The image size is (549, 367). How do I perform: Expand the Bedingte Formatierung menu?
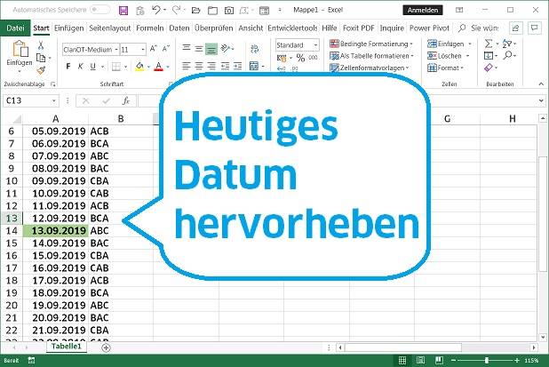click(x=371, y=44)
